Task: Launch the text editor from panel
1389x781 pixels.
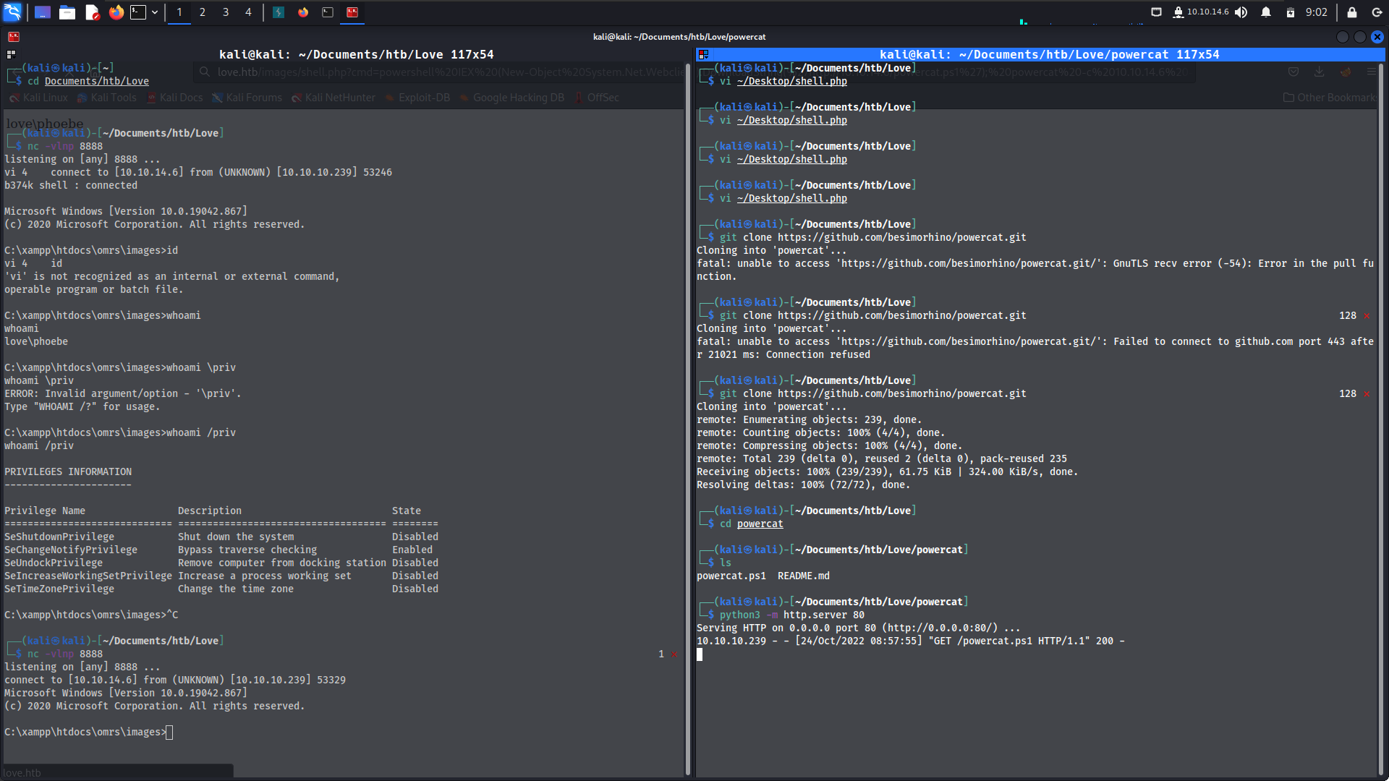Action: coord(92,12)
